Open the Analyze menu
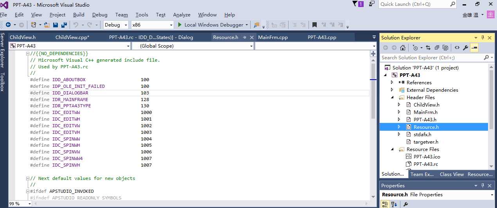Viewport: 497px width, 208px height. point(182,14)
